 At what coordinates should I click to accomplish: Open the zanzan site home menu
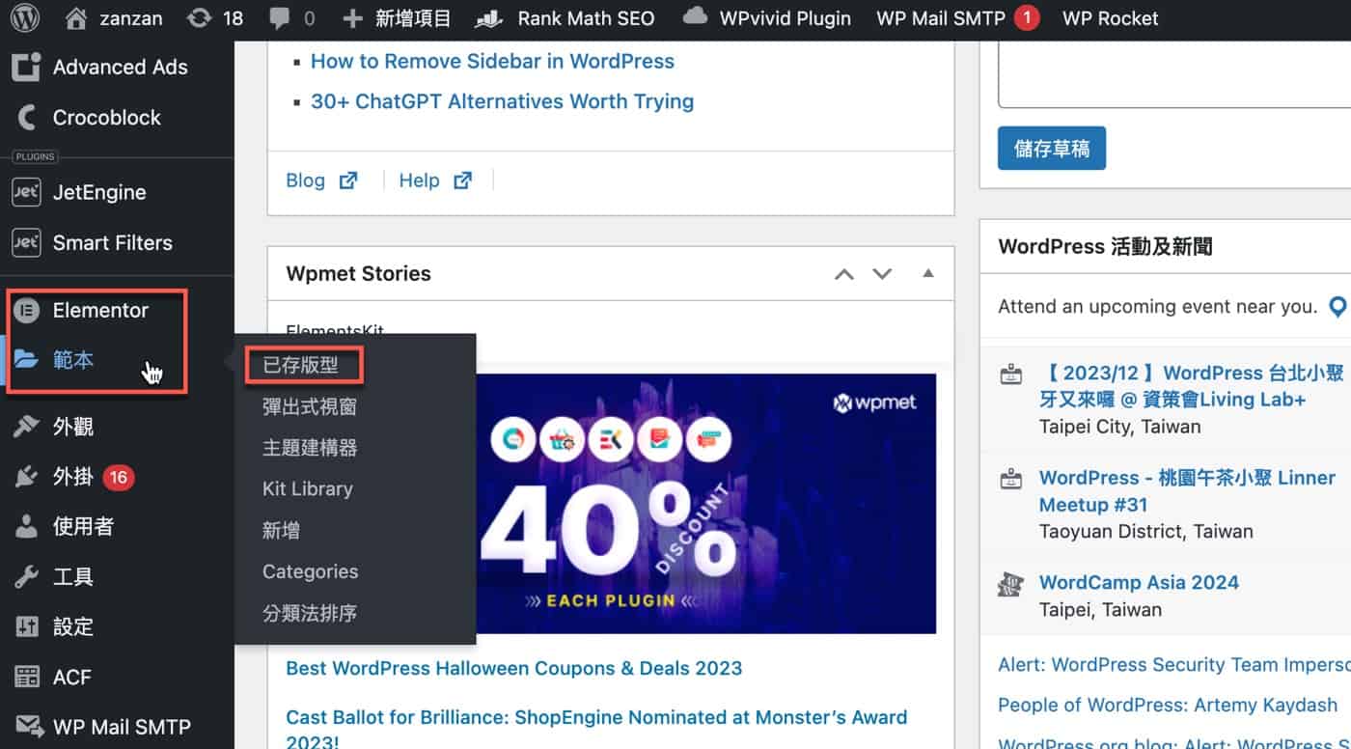click(114, 18)
